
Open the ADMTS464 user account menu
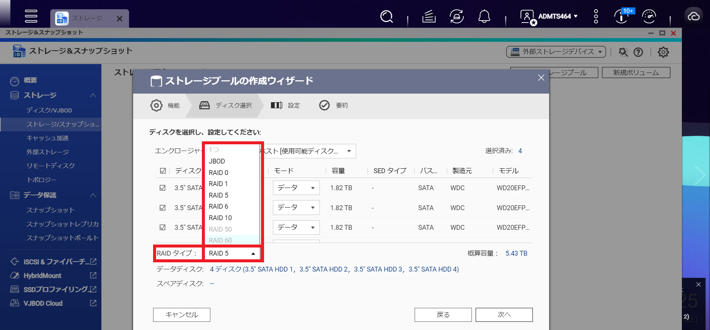coord(549,16)
